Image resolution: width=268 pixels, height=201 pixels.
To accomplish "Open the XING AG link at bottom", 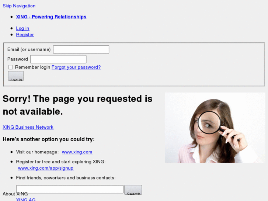I will [26, 200].
